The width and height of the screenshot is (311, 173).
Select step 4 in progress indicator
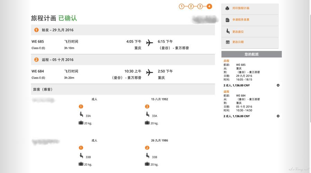click(209, 6)
